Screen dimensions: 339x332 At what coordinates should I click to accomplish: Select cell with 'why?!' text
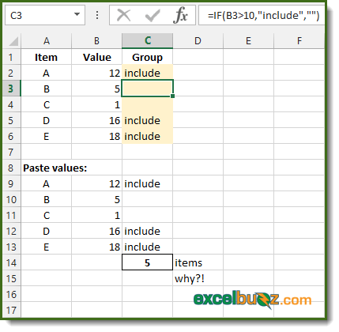[198, 278]
